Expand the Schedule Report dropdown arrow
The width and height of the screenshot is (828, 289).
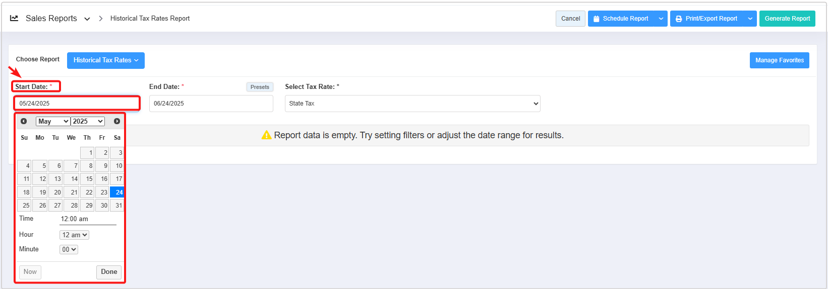(661, 19)
